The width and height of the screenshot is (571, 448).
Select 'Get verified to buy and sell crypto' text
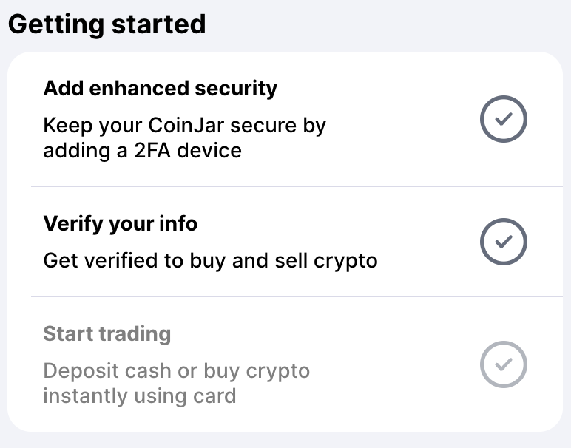pyautogui.click(x=211, y=260)
